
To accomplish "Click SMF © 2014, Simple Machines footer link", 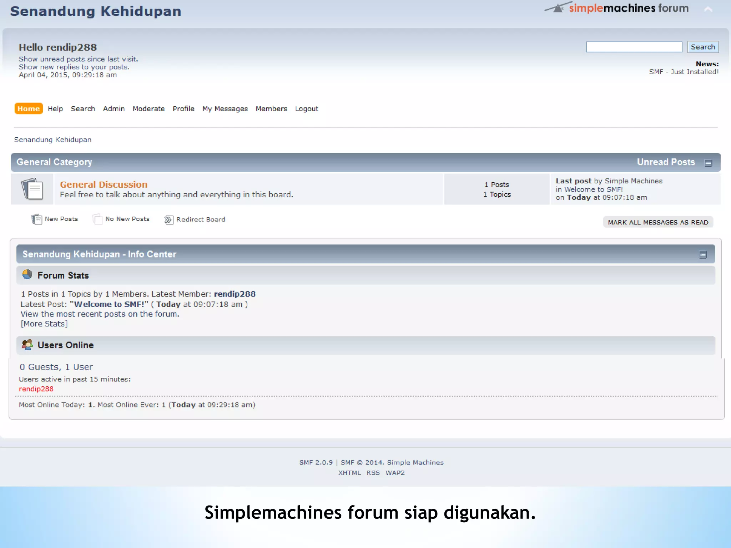I will coord(392,462).
